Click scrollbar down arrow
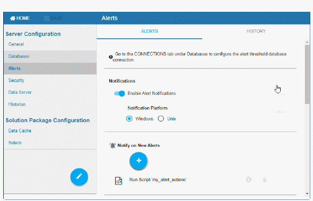The width and height of the screenshot is (313, 201). (307, 193)
